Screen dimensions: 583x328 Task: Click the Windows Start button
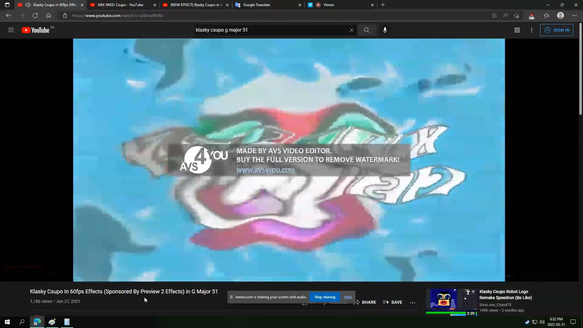[x=7, y=322]
